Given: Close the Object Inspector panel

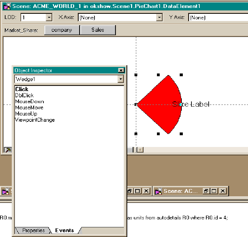Looking at the screenshot, I should point(121,70).
